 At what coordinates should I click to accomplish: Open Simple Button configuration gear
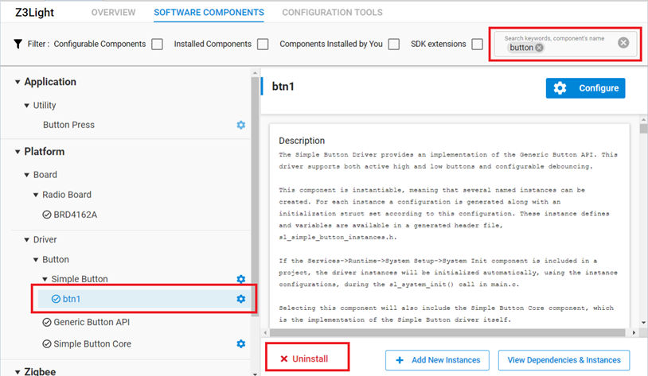[241, 279]
